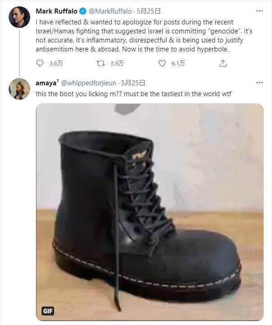Image resolution: width=272 pixels, height=325 pixels.
Task: Share Mark Ruffalo's tweet via the share icon
Action: [x=223, y=64]
